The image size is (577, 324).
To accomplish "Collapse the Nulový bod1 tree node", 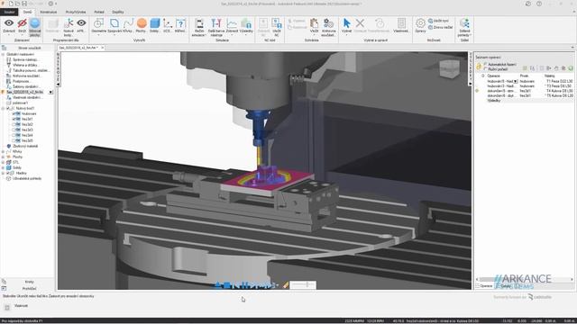I will point(3,108).
